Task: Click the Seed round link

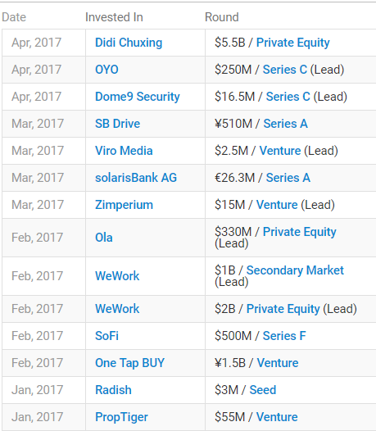Action: tap(263, 390)
